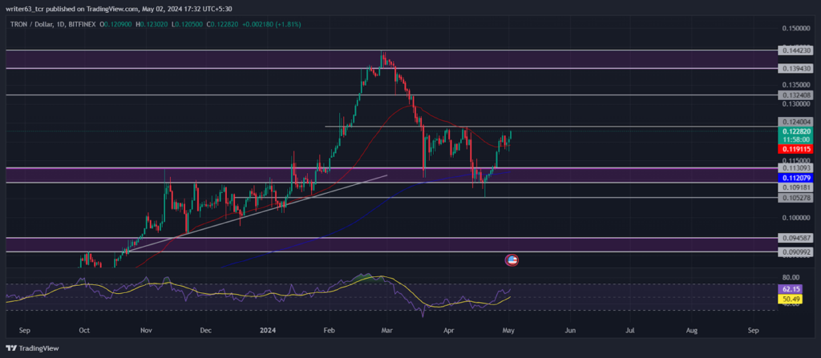821x358 pixels.
Task: Click the Aug label on time axis
Action: (692, 331)
